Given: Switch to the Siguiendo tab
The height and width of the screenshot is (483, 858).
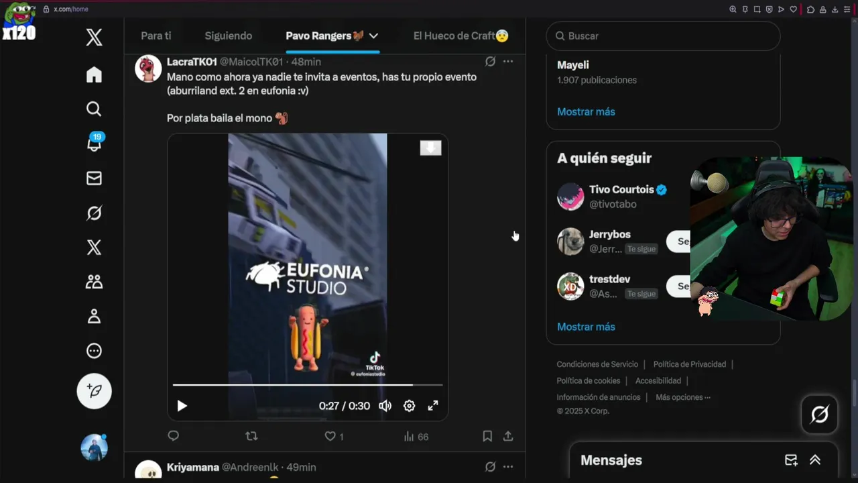Looking at the screenshot, I should tap(229, 36).
